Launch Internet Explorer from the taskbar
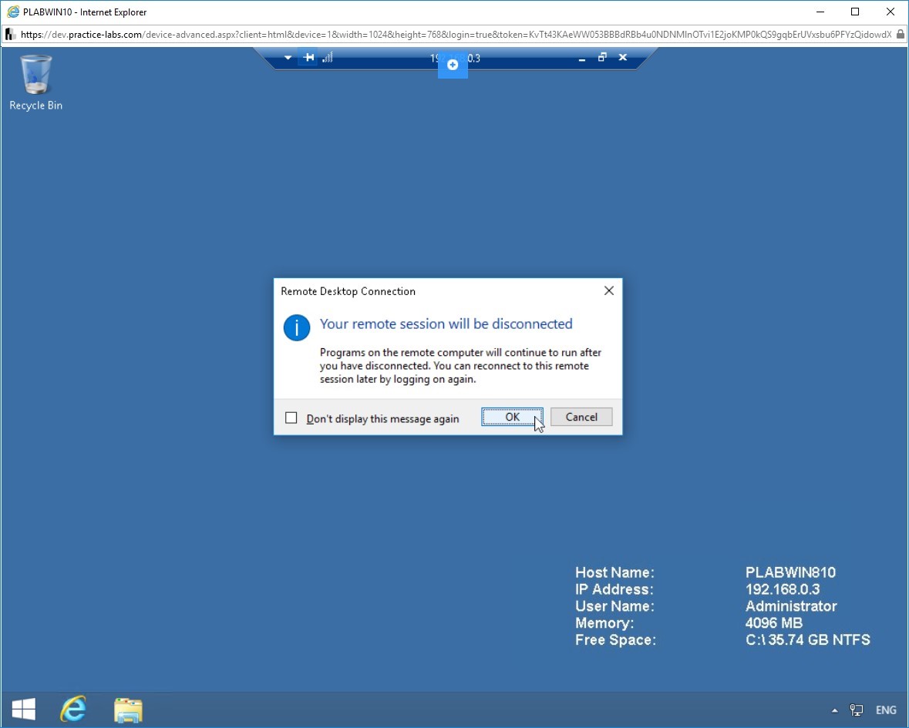Viewport: 909px width, 728px height. 73,710
